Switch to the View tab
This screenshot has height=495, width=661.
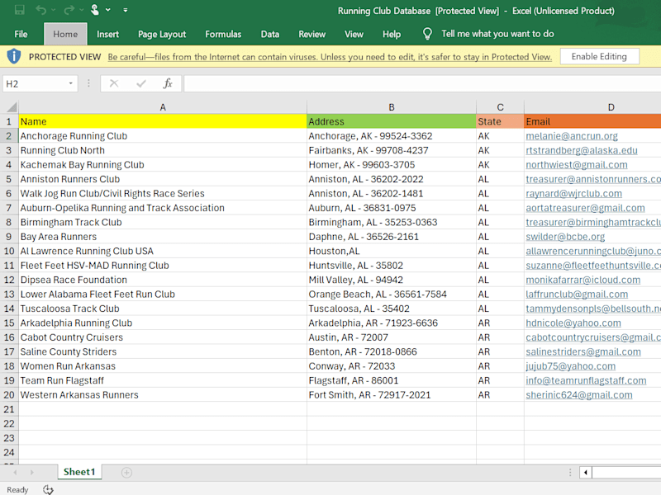(x=354, y=34)
